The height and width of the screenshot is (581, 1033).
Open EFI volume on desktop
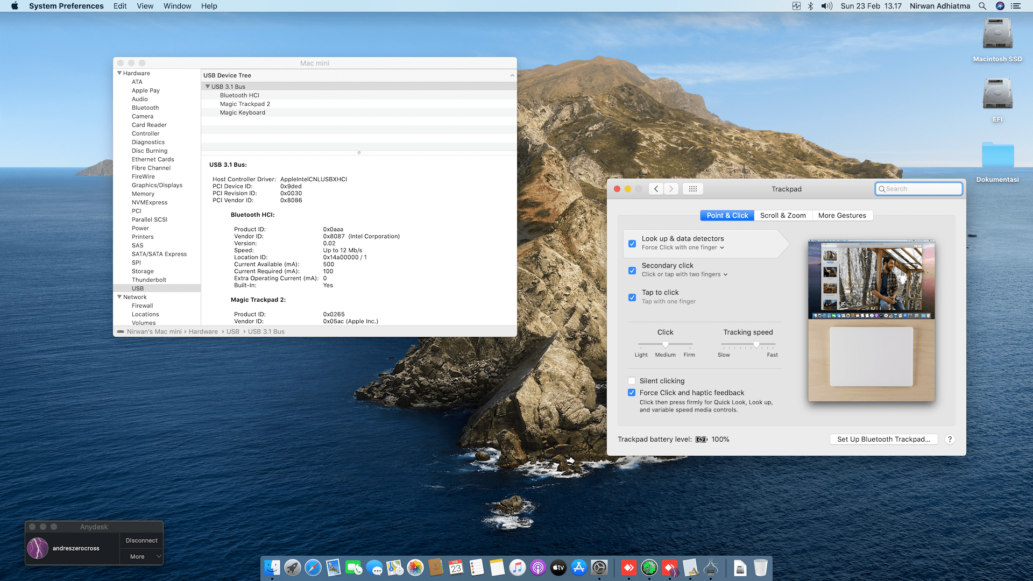click(997, 101)
